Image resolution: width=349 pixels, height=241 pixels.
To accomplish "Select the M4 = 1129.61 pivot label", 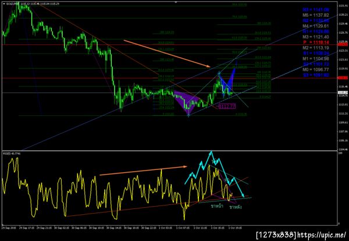I will (316, 26).
